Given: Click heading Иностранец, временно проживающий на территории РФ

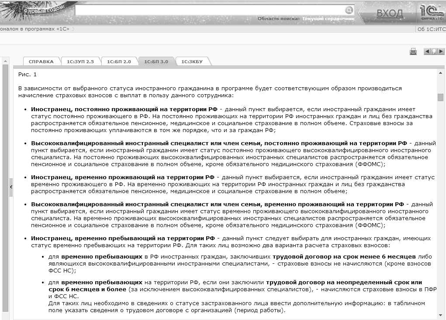Looking at the screenshot, I should click(123, 177).
